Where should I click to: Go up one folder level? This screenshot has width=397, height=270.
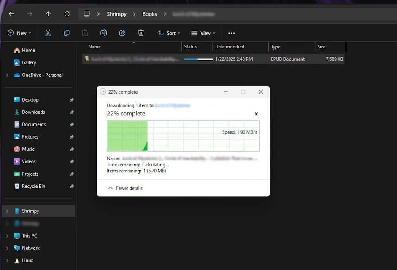tap(48, 14)
